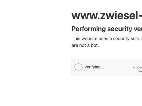Open the Cloudflare logo link

138,68
